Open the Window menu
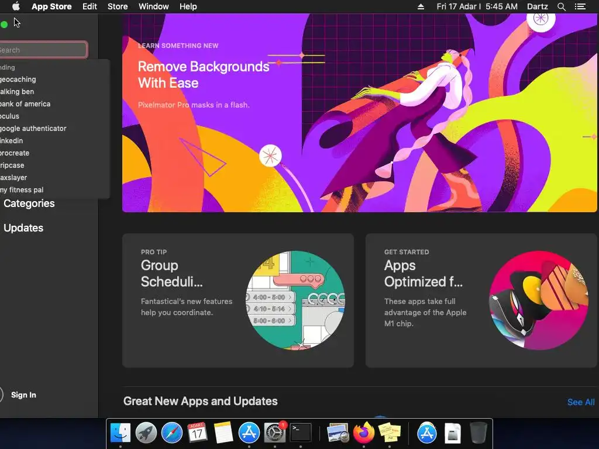Screen dimensions: 599x449 [x=154, y=6]
